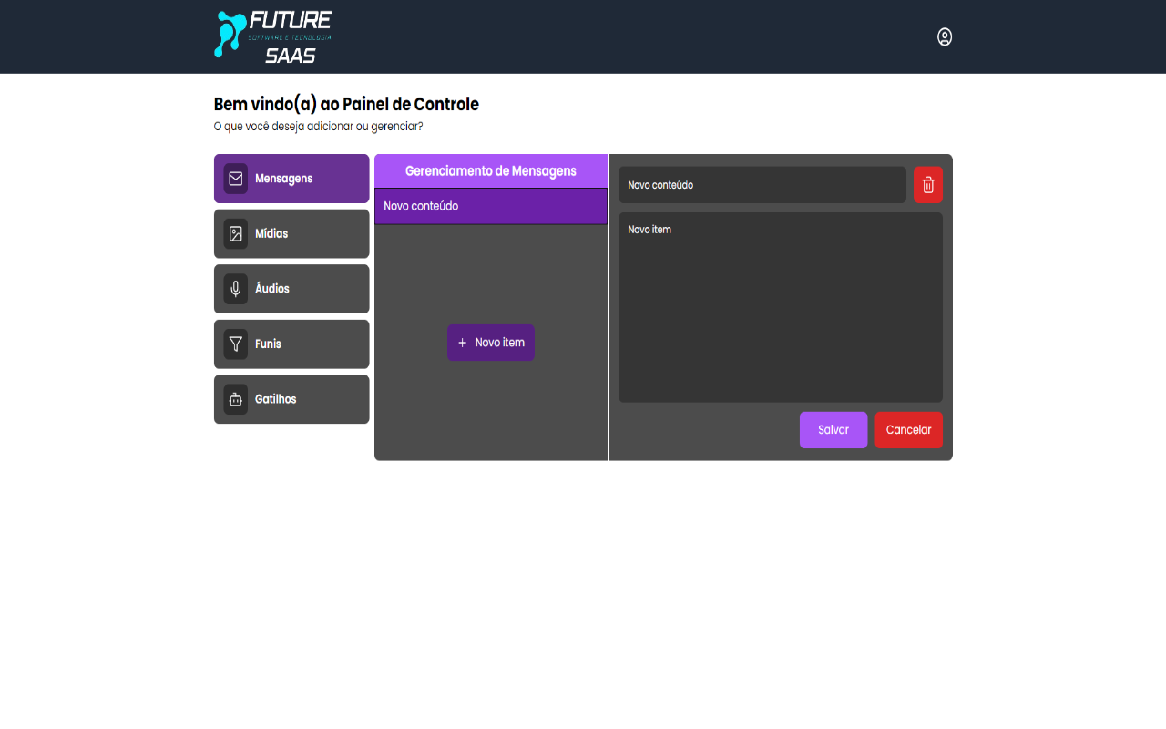The image size is (1166, 729).
Task: Click the 'Bem vindo(a) ao Painel de Controle' heading
Action: pyautogui.click(x=346, y=104)
